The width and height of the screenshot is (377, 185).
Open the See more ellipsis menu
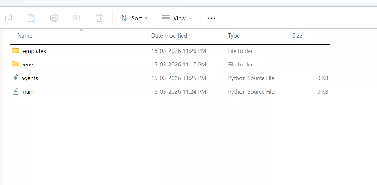(211, 18)
